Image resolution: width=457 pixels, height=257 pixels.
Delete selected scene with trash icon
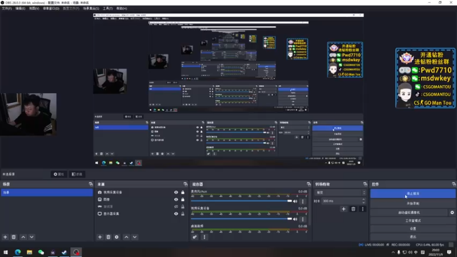pyautogui.click(x=14, y=237)
